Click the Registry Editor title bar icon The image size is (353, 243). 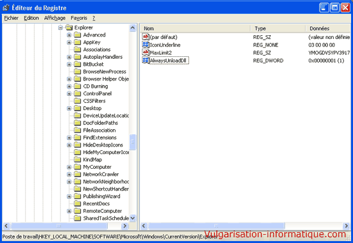click(6, 8)
